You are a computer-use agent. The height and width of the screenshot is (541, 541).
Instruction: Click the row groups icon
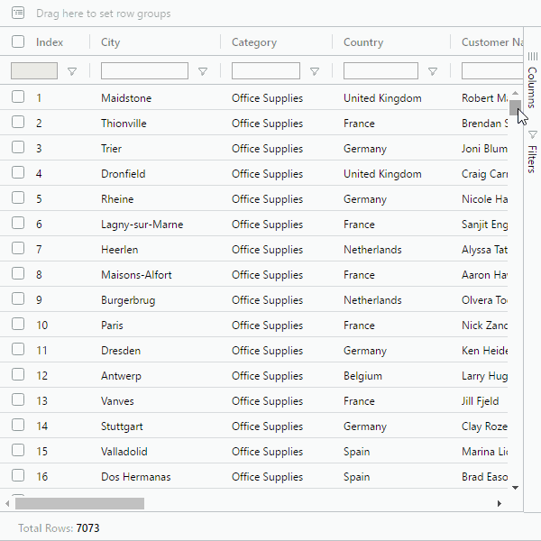point(18,14)
